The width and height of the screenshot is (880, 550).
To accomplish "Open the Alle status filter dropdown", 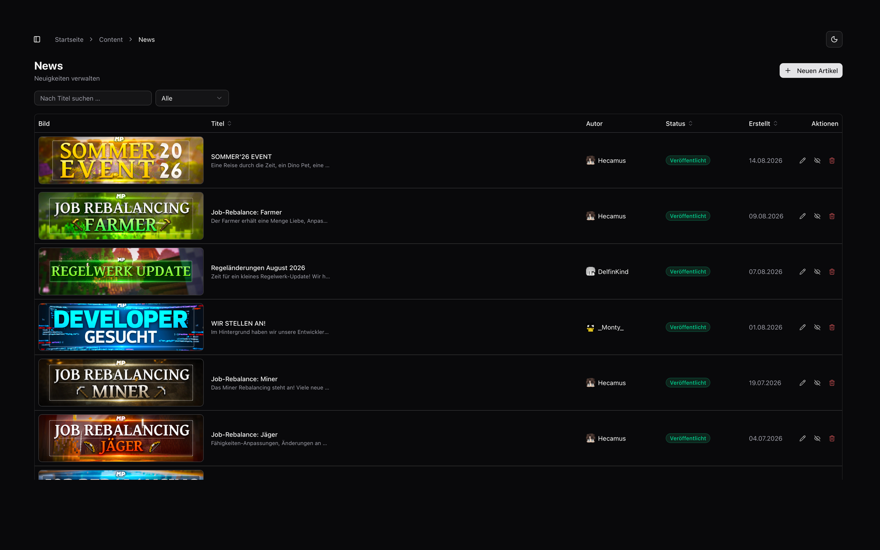I will coord(192,98).
